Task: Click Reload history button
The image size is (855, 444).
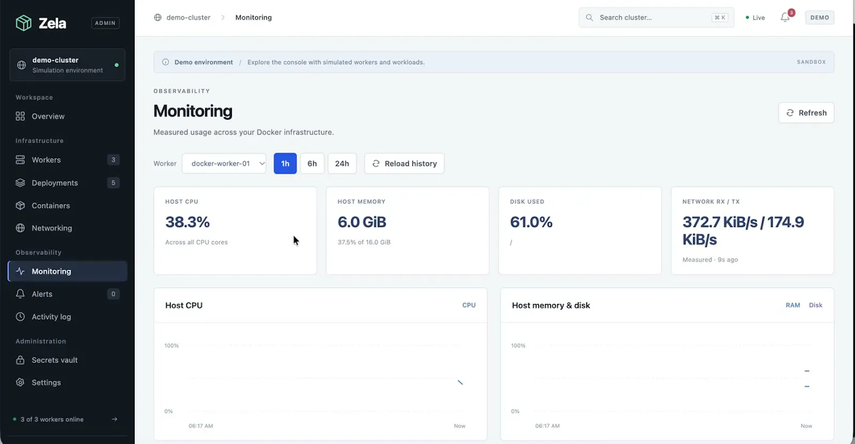Action: point(404,163)
